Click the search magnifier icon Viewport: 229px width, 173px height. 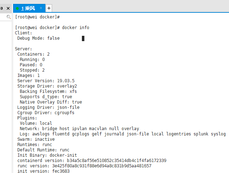pos(9,17)
